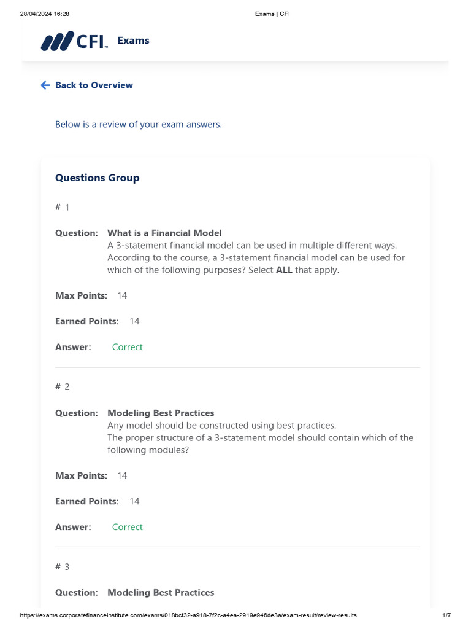
Task: Click the page title Exams | CFI
Action: [272, 14]
